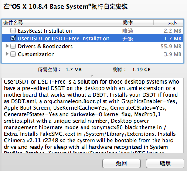
Task: Click the 略過 action for EasyBeast
Action: [x=128, y=31]
